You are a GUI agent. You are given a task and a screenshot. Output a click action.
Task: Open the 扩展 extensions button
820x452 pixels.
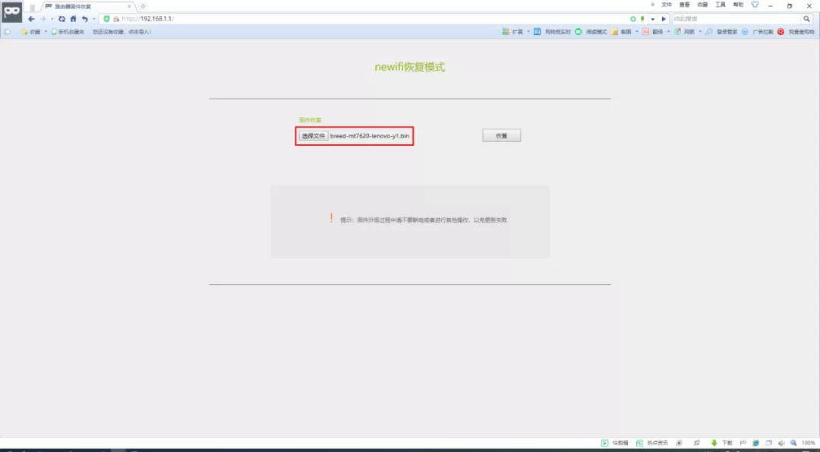(512, 32)
